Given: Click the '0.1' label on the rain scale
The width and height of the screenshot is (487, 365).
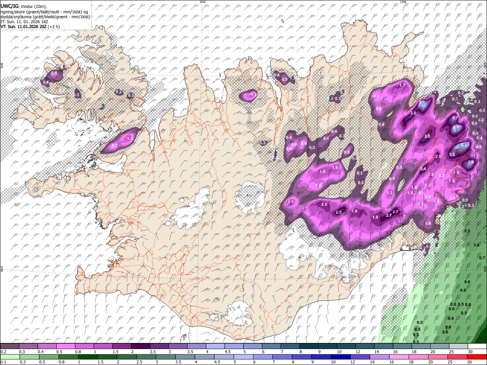Looking at the screenshot, I should [x=3, y=362].
